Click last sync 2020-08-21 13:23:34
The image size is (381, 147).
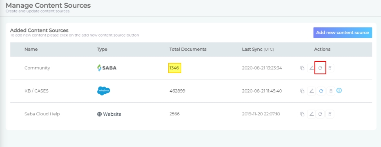262,68
